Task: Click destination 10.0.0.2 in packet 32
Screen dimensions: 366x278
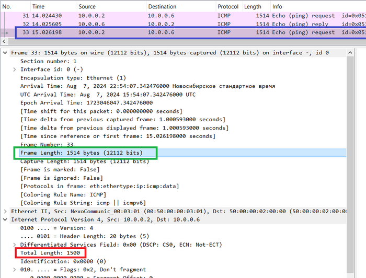Action: click(x=161, y=24)
